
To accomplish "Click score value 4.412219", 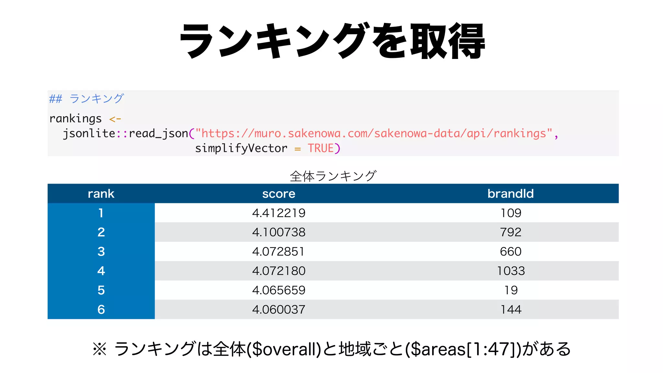I will coord(279,213).
